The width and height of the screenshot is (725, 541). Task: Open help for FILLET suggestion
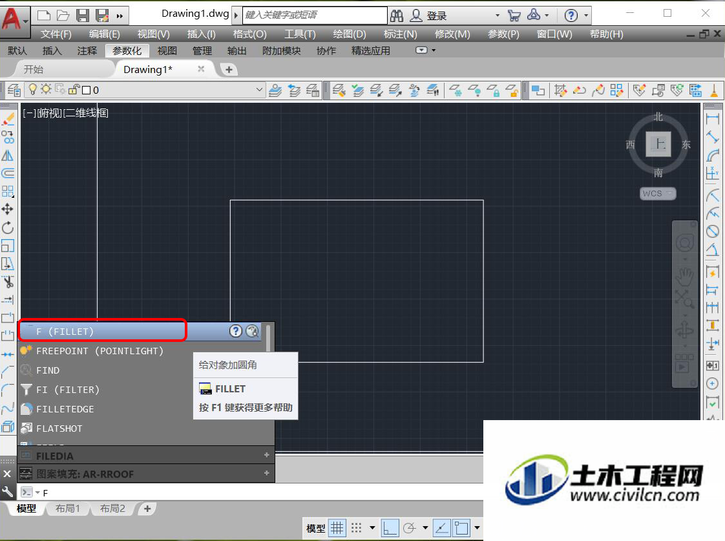pyautogui.click(x=236, y=331)
